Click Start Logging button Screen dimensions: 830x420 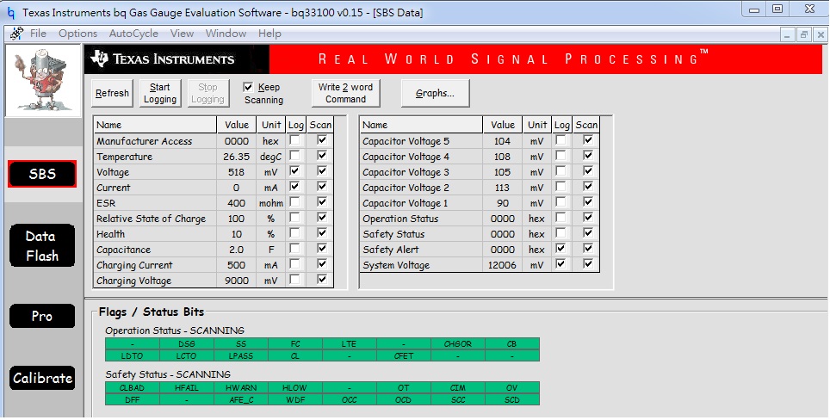click(160, 93)
